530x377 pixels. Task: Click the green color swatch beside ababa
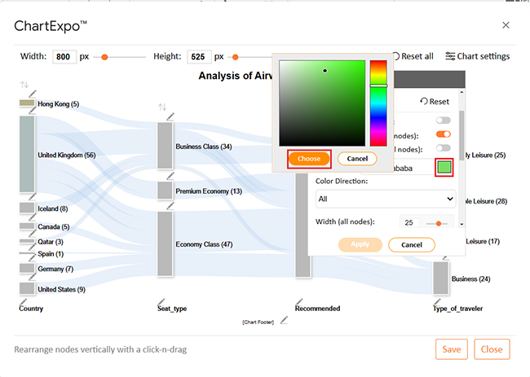click(x=444, y=167)
